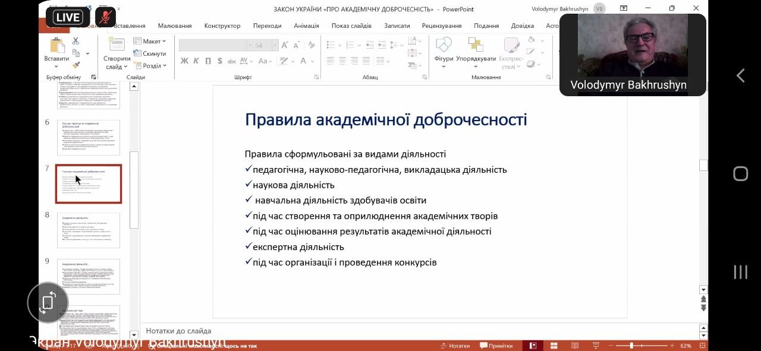The image size is (761, 351).
Task: Select slide 8 thumbnail in panel
Action: [89, 230]
